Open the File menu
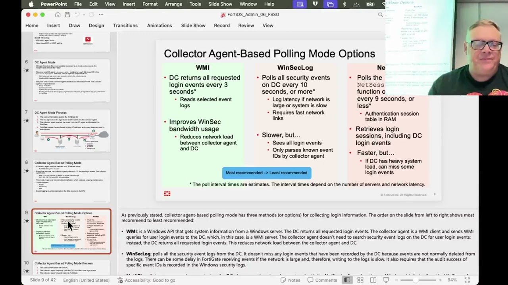 pyautogui.click(x=78, y=4)
